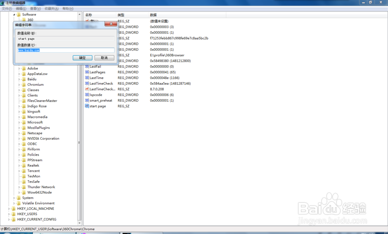Select the 8.7.0.208 data value
Image resolution: width=388 pixels, height=234 pixels.
coord(157,89)
